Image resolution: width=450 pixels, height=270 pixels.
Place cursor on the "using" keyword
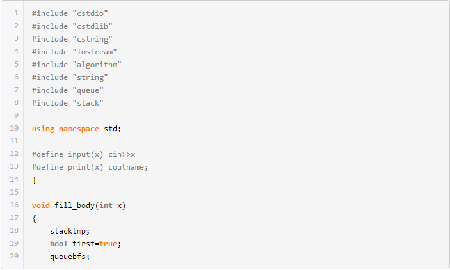(43, 129)
